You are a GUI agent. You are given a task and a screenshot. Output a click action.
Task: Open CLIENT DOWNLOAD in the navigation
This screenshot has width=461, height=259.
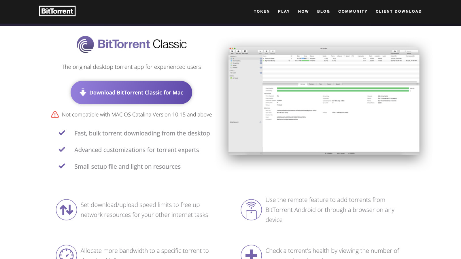(x=398, y=11)
